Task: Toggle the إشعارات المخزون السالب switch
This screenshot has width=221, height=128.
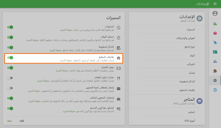Action: coord(10,98)
